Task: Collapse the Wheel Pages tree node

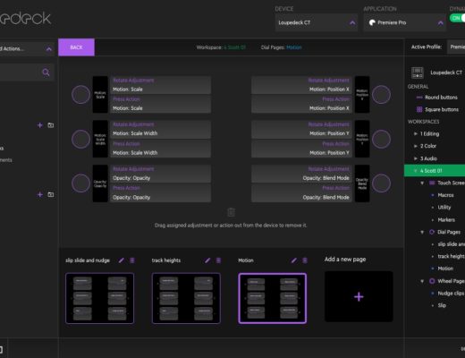Action: pyautogui.click(x=422, y=281)
